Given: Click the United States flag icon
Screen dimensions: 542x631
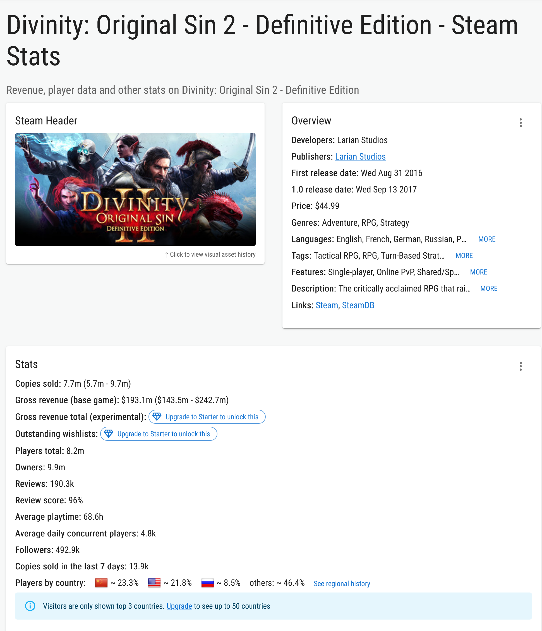Looking at the screenshot, I should coord(154,583).
